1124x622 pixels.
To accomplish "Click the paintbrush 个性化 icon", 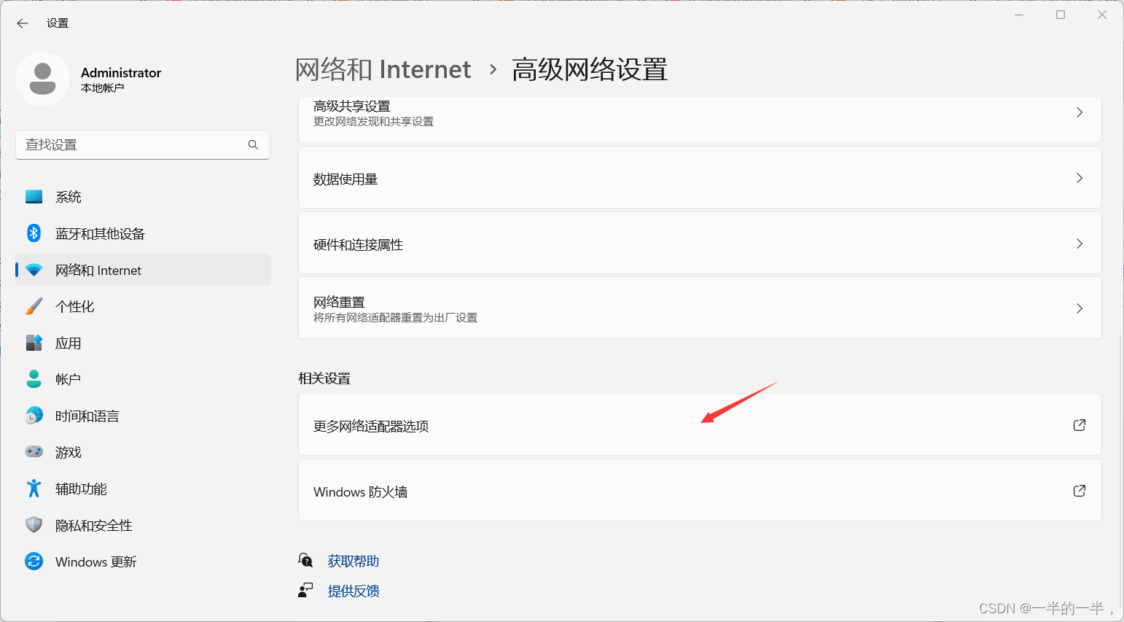I will (34, 306).
